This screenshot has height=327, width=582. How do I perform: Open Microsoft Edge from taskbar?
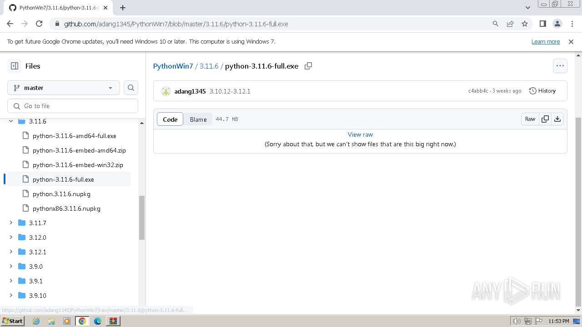point(98,321)
